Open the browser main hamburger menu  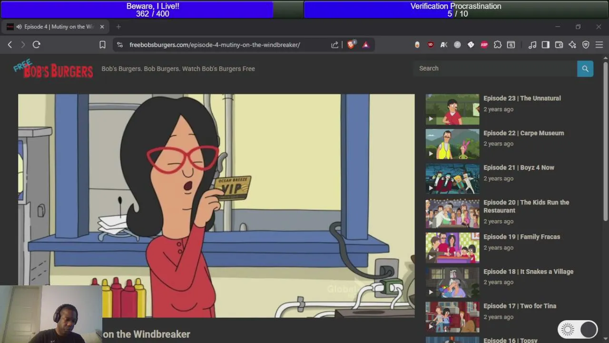599,45
